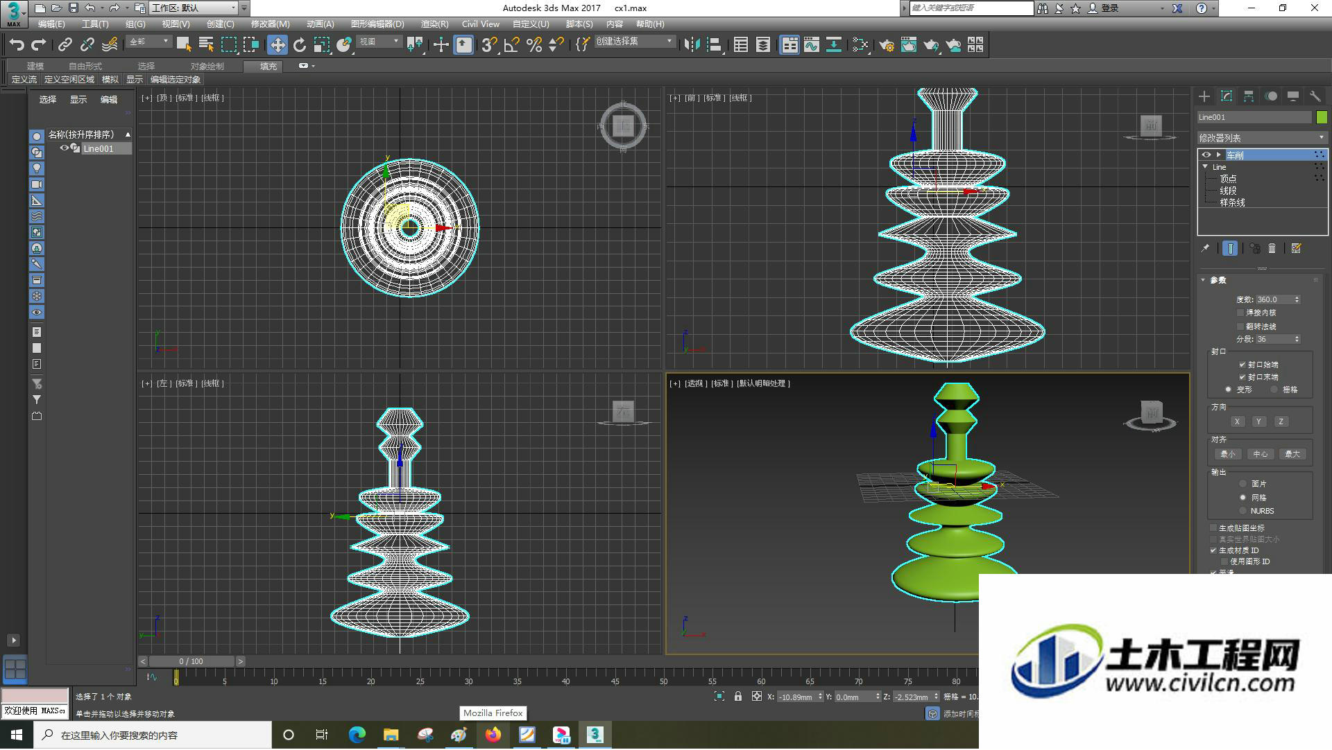
Task: Open the 视图 reference coordinate dropdown
Action: coord(379,42)
